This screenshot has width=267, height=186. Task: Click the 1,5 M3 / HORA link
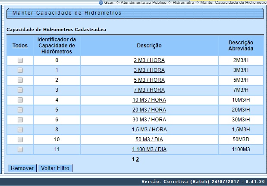(x=149, y=130)
